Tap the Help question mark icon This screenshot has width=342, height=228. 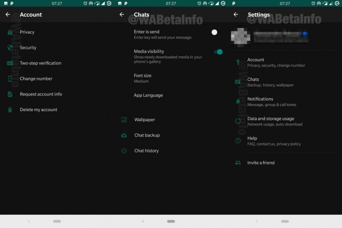[x=238, y=141]
